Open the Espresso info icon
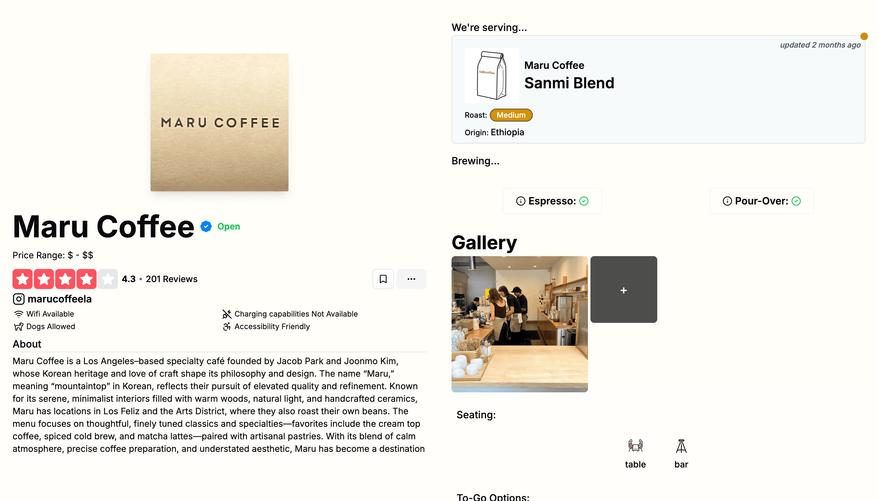The width and height of the screenshot is (878, 501). coord(521,201)
